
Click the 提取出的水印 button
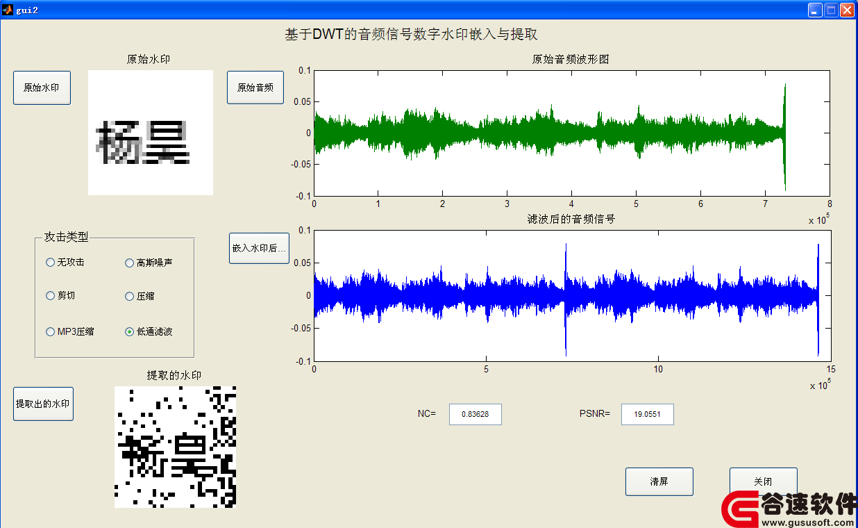[x=43, y=404]
